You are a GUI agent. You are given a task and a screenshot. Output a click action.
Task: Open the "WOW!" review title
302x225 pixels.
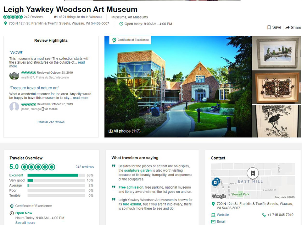click(16, 53)
